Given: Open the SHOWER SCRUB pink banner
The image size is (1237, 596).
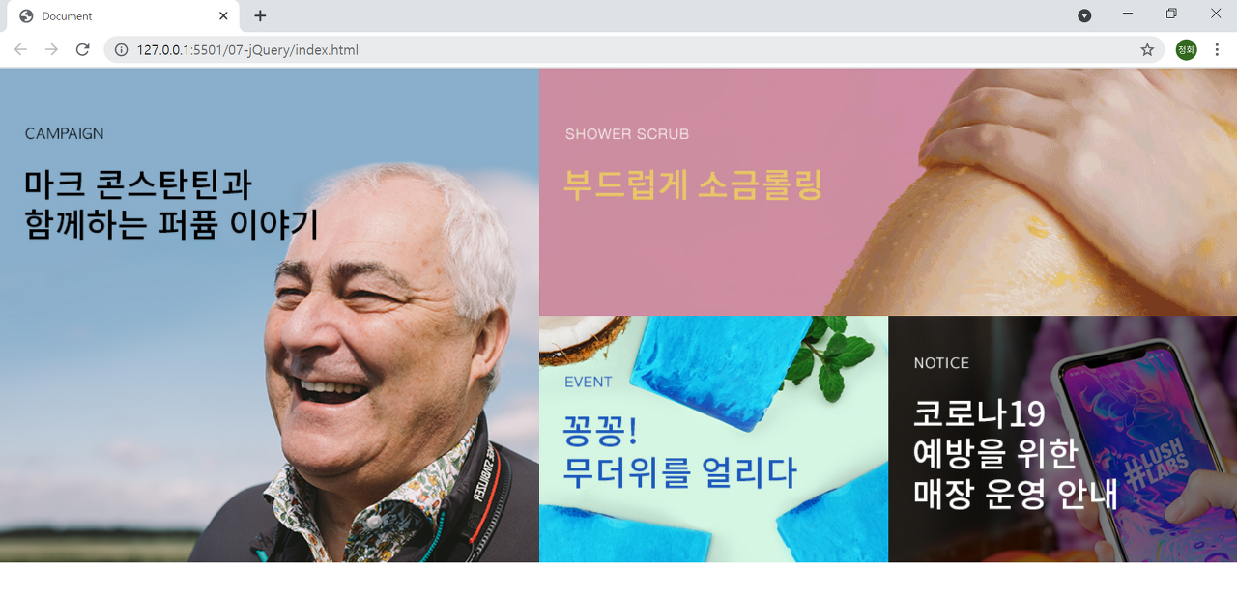Looking at the screenshot, I should point(888,191).
